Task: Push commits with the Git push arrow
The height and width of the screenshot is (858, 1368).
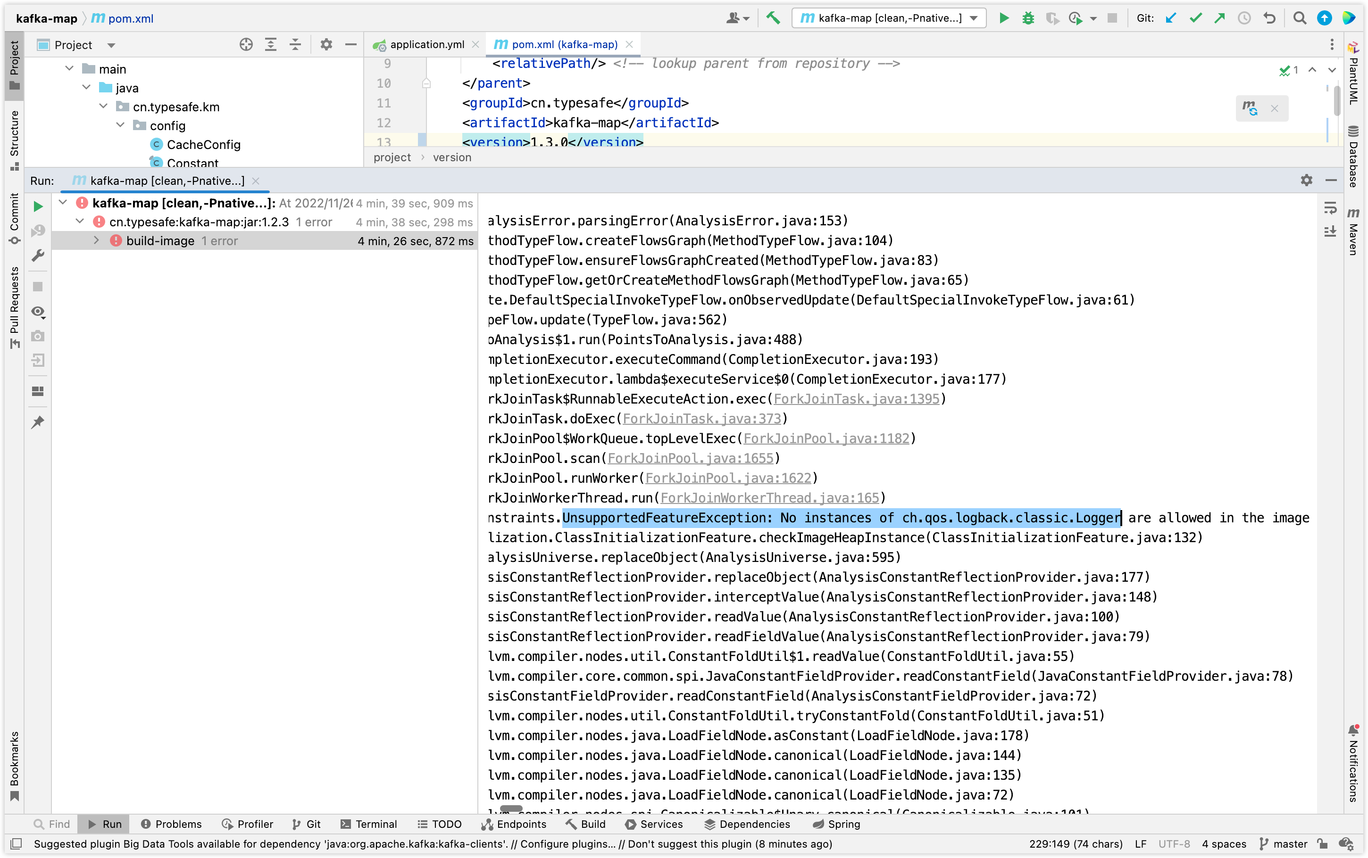Action: click(1219, 18)
